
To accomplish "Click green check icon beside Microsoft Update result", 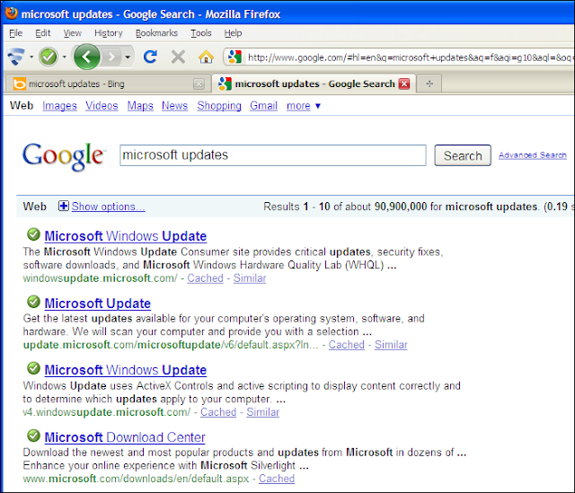I will (33, 302).
